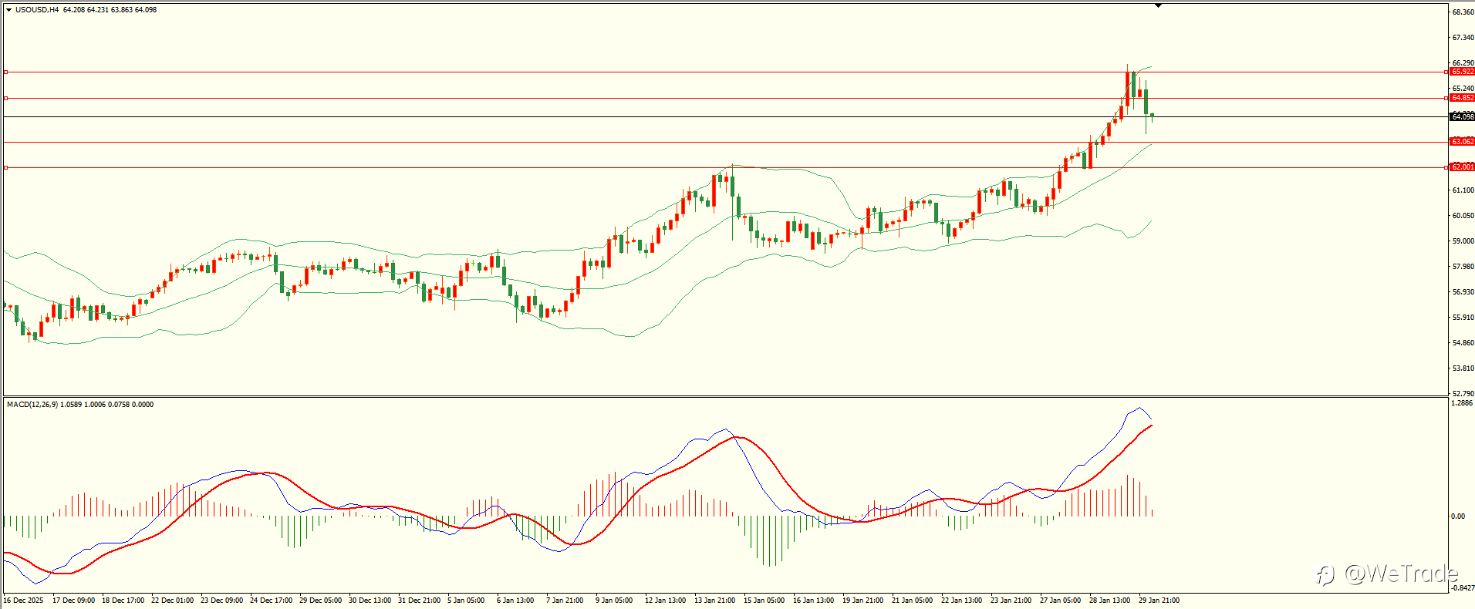This screenshot has width=1475, height=609.
Task: Click the 63.062 red price level label
Action: (x=1462, y=142)
